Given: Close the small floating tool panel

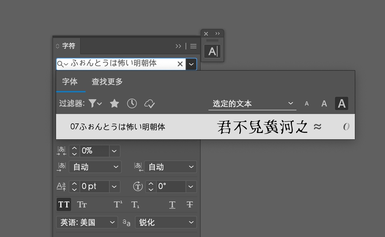Looking at the screenshot, I should point(206,34).
